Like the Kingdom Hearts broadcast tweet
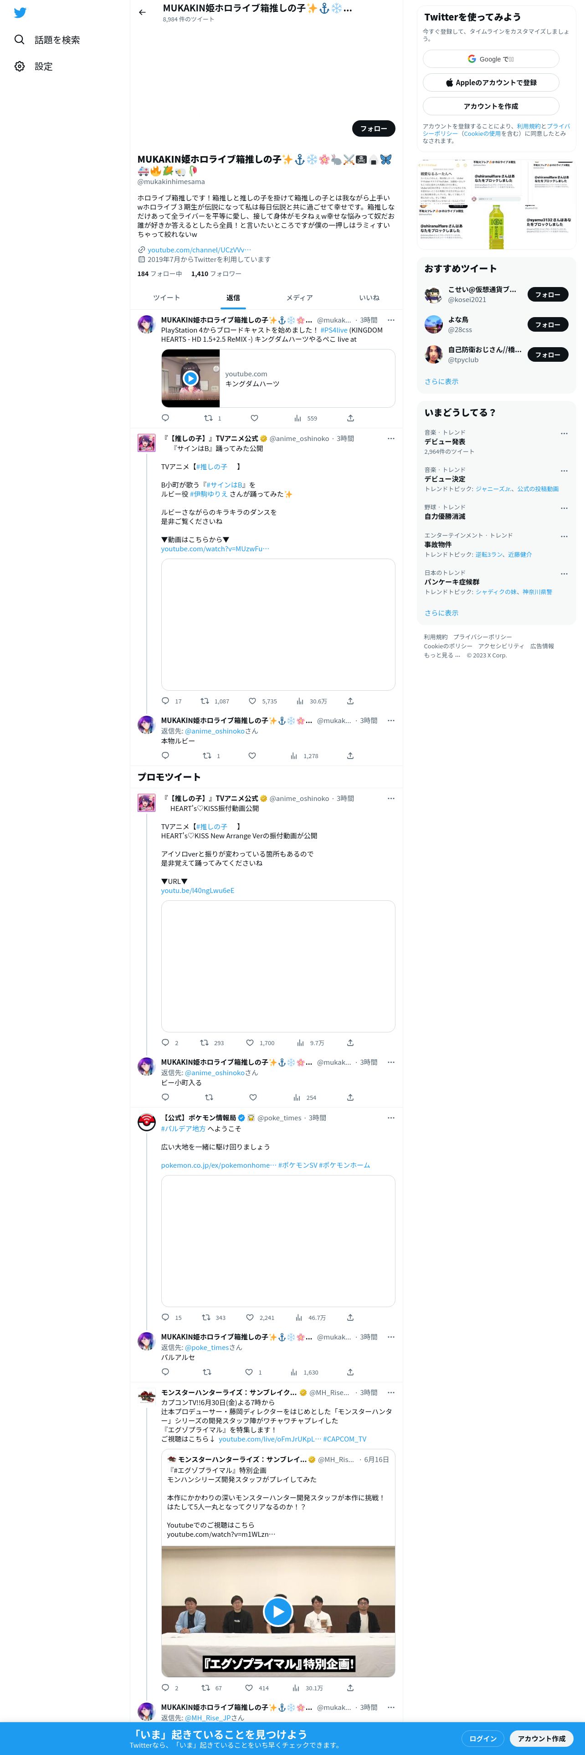This screenshot has width=585, height=1755. 254,418
